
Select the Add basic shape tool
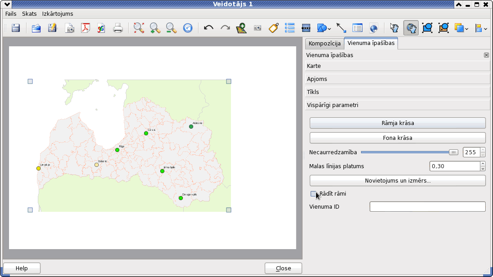pyautogui.click(x=322, y=28)
